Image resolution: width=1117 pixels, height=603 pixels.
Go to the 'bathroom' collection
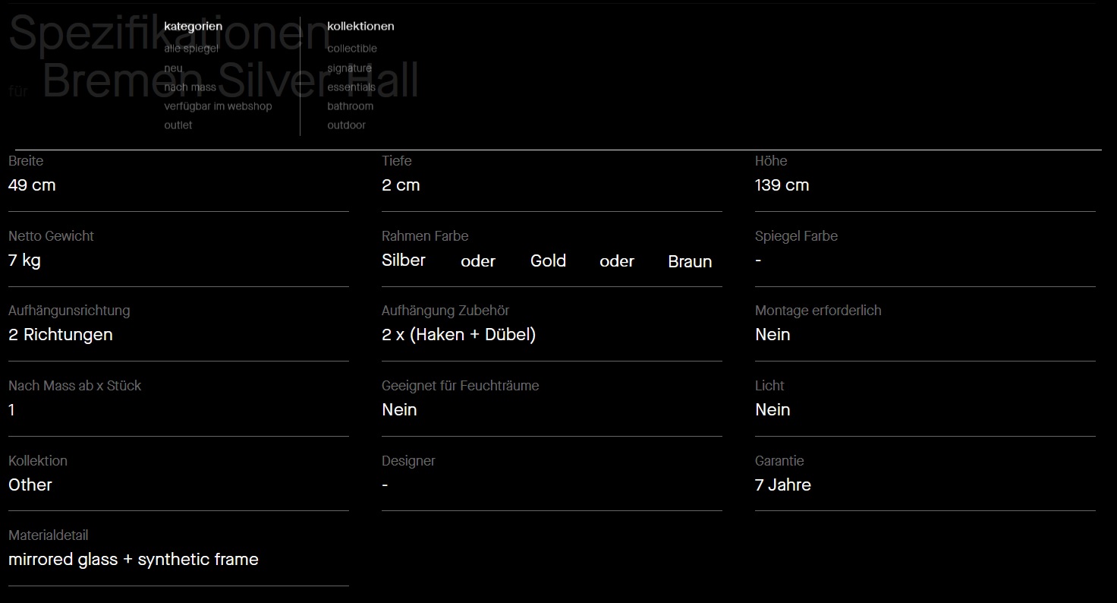click(351, 106)
